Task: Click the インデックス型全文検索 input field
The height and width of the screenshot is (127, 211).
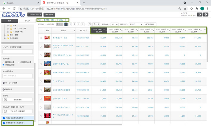Action: pos(18,52)
